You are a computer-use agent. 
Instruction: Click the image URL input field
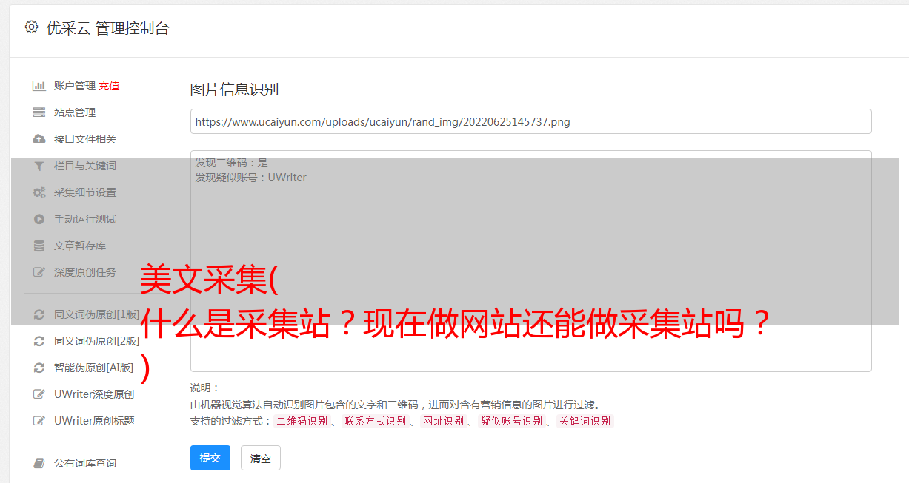pos(530,121)
